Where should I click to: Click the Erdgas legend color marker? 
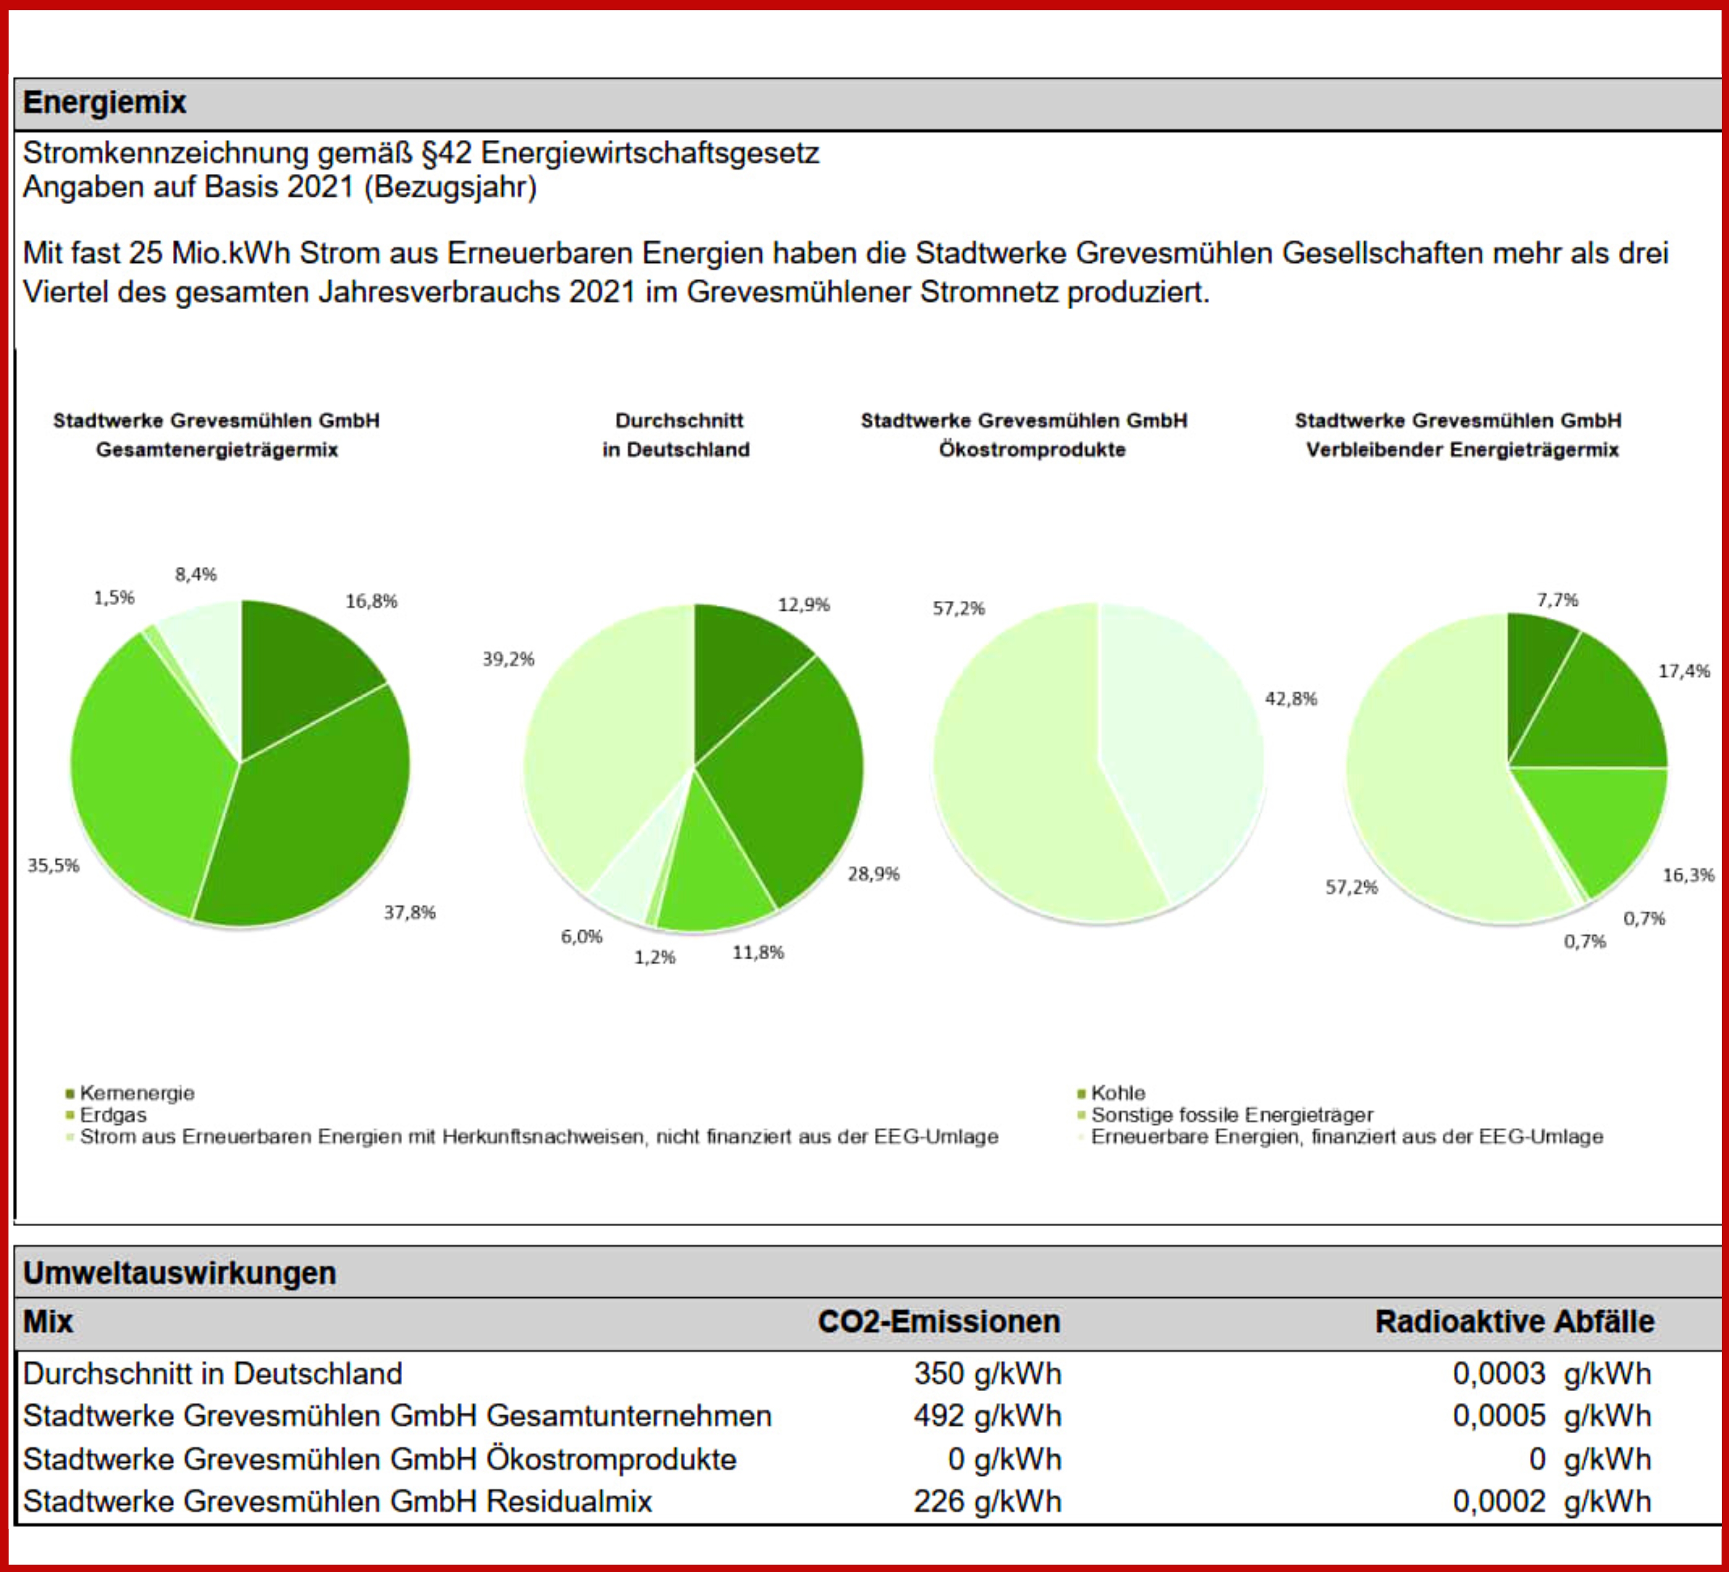coord(70,1115)
